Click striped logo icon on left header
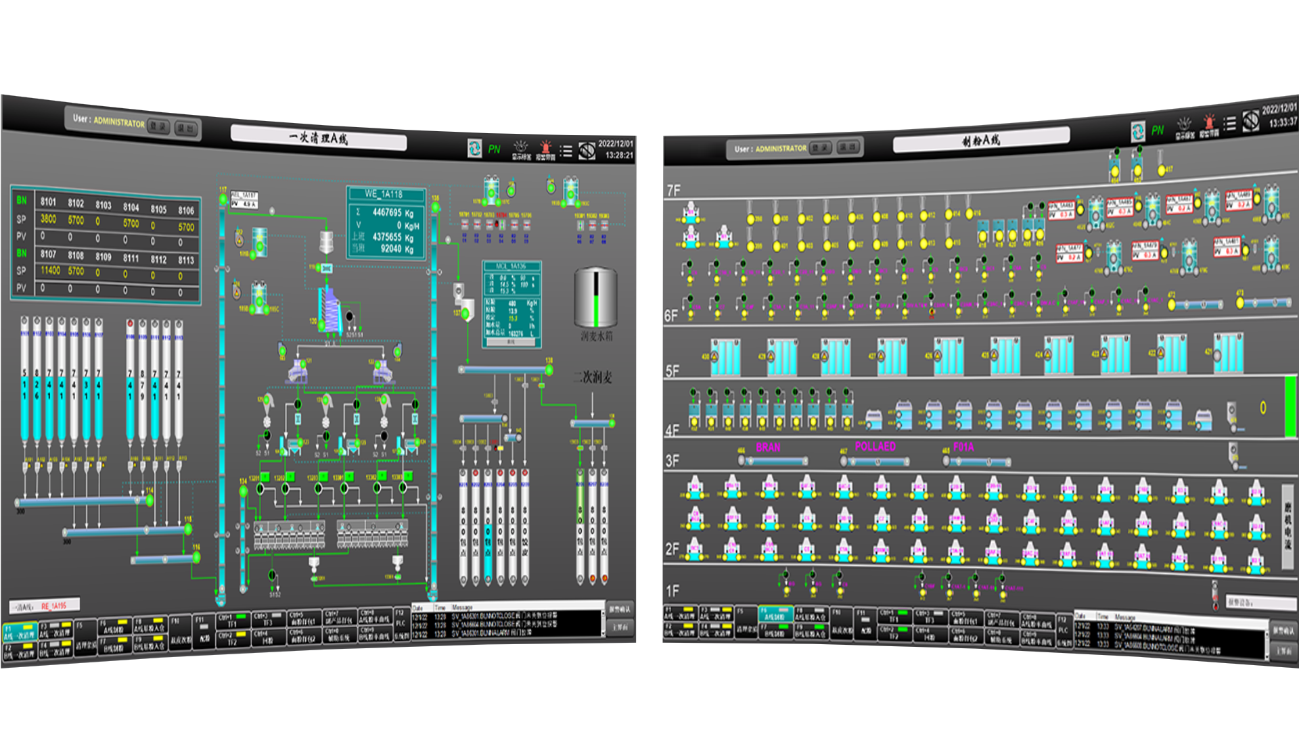This screenshot has width=1299, height=730. tap(587, 150)
